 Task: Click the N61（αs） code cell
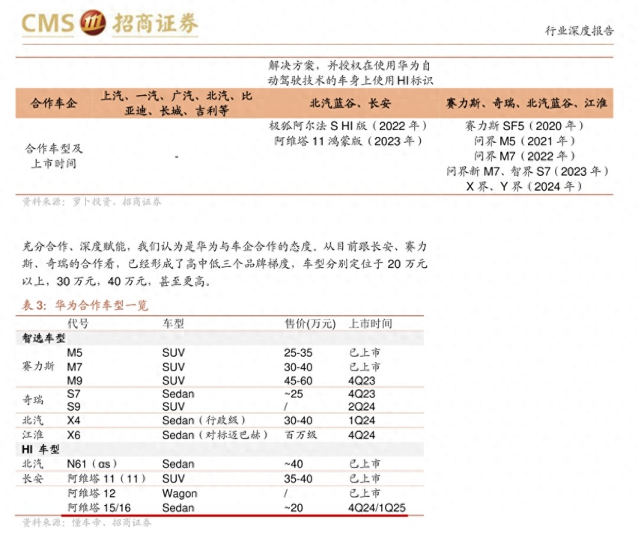92,464
